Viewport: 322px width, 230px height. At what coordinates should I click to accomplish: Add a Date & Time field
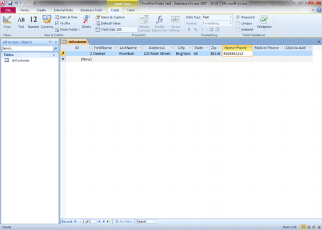66,17
